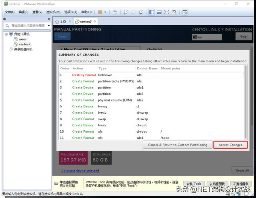
Task: Click the revert to snapshot icon
Action: click(x=133, y=12)
